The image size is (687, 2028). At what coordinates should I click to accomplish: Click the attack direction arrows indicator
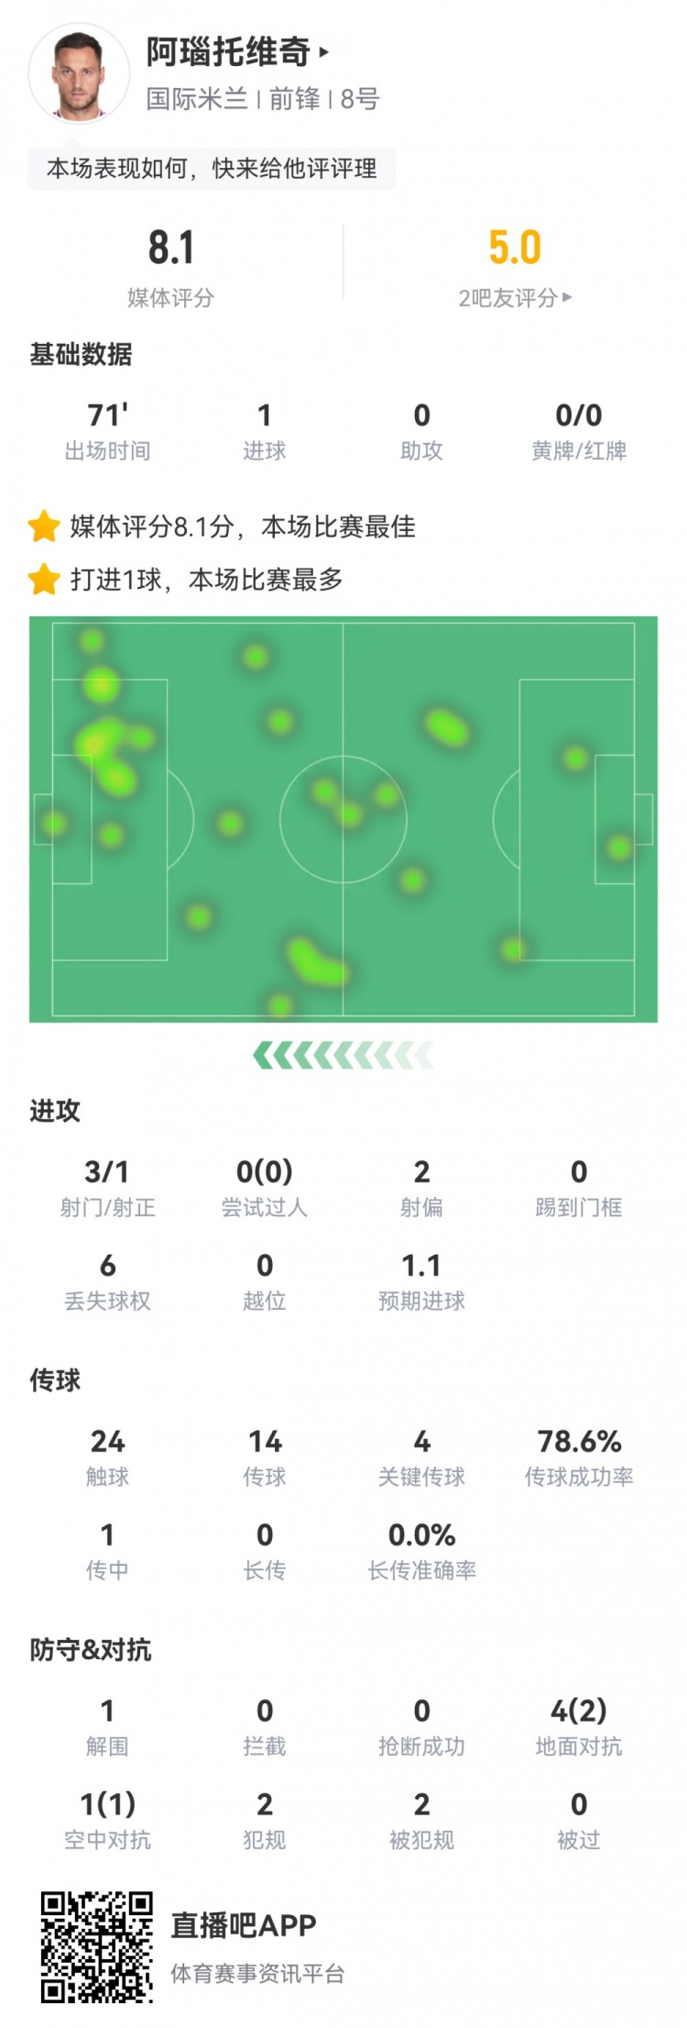(343, 1056)
